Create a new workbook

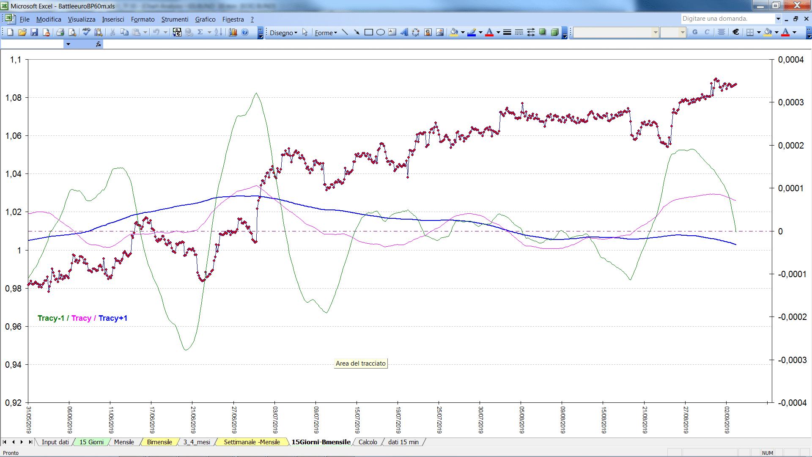pyautogui.click(x=10, y=32)
